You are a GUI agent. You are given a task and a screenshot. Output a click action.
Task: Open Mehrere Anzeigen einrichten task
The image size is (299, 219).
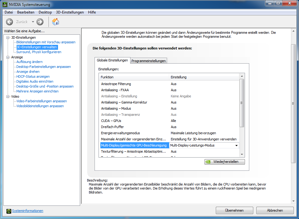[x=37, y=91]
